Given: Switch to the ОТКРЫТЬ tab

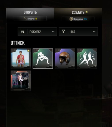Looking at the screenshot, I should (30, 15).
